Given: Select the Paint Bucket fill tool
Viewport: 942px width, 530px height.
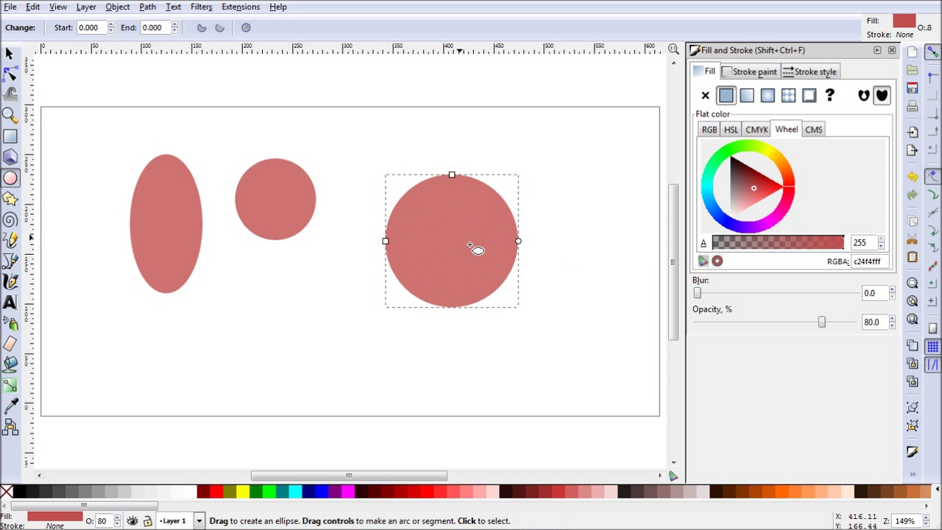Looking at the screenshot, I should pyautogui.click(x=10, y=364).
